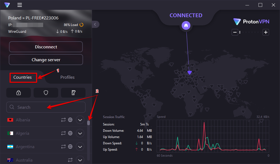Click the search magnifier icon

tap(12, 107)
